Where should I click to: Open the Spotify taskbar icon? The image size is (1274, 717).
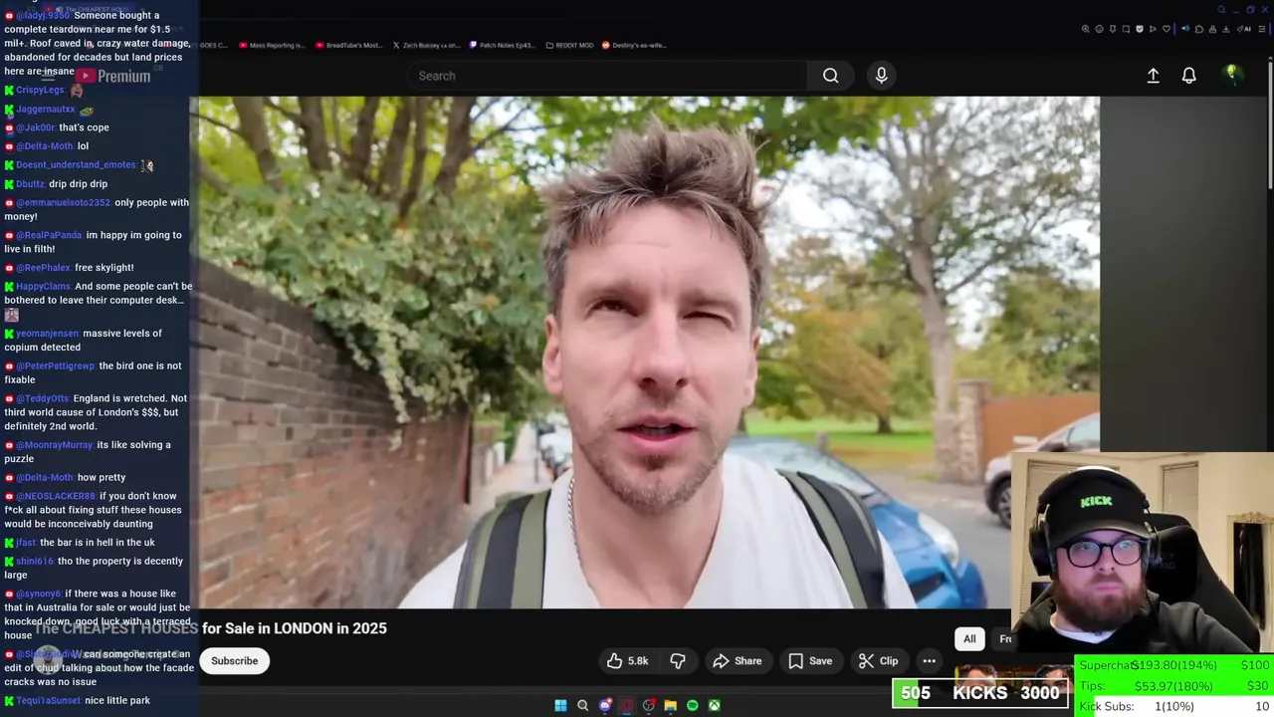pyautogui.click(x=693, y=705)
